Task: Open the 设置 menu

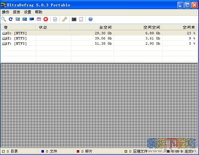Action: point(27,12)
